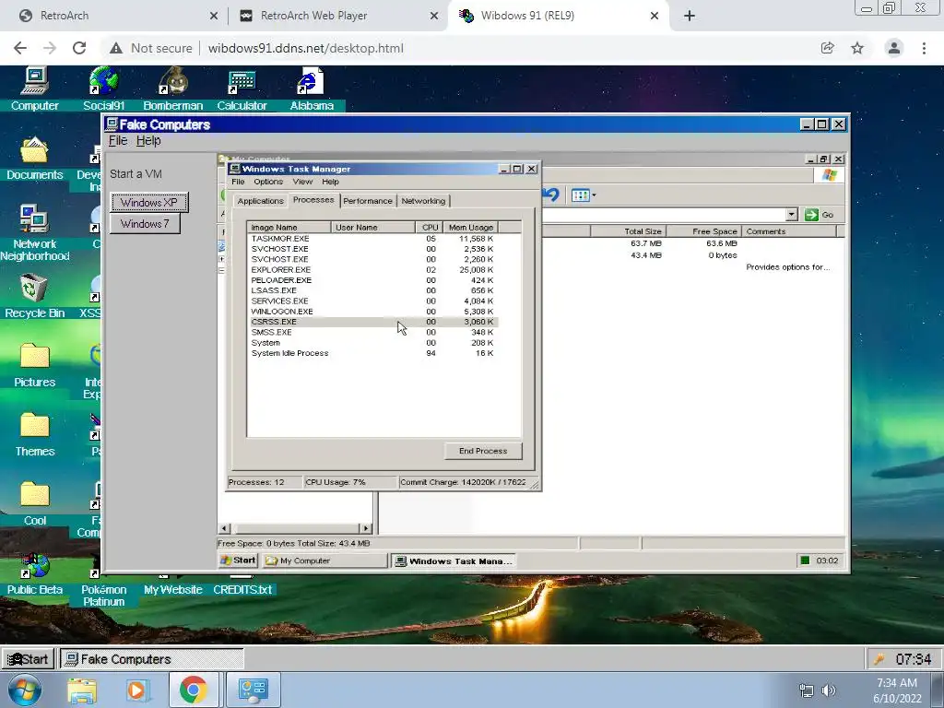
Task: Select the TASKMGR.EXE process row
Action: pos(373,239)
